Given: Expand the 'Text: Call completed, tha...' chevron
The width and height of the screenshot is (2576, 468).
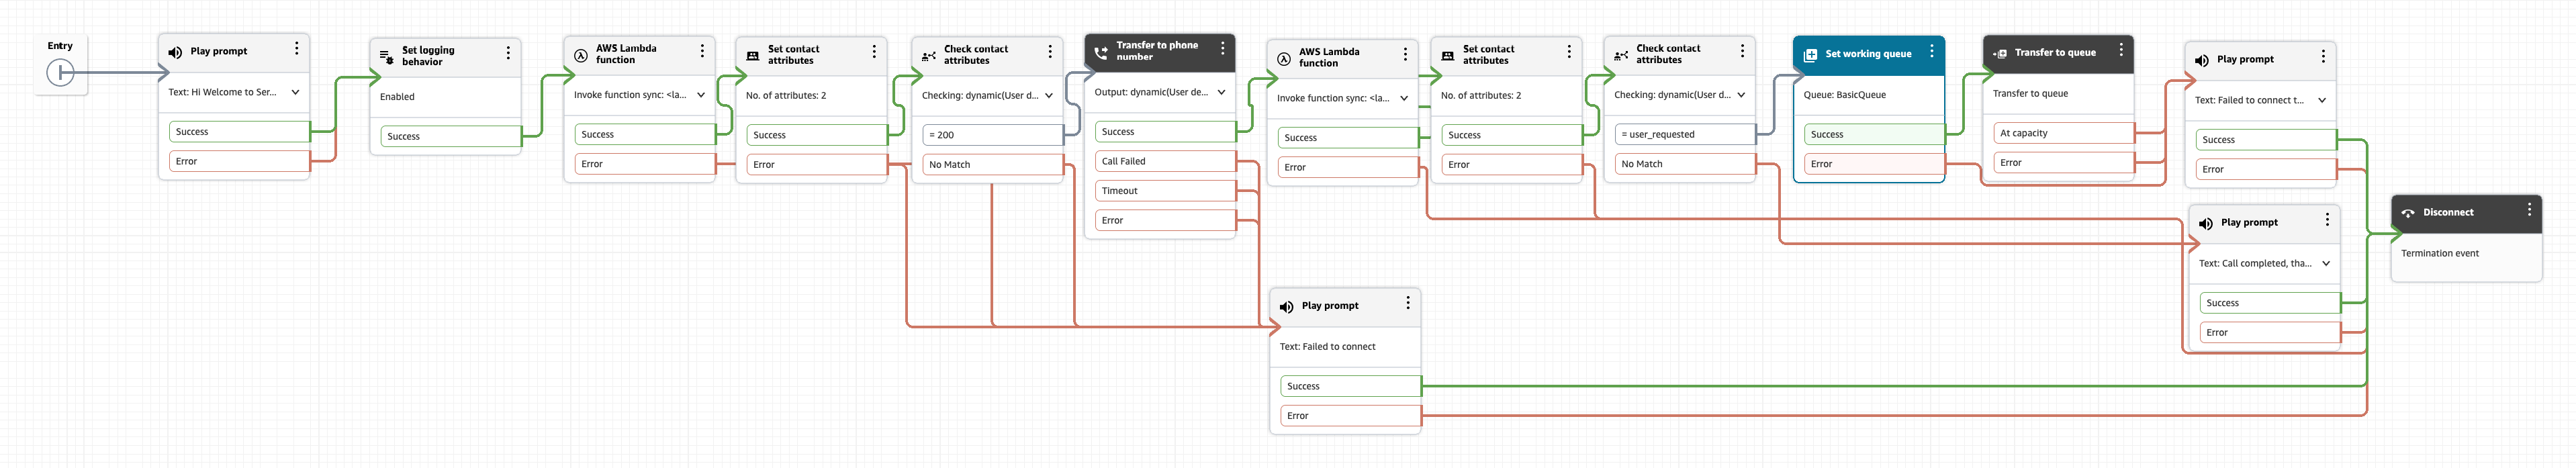Looking at the screenshot, I should click(x=2326, y=264).
